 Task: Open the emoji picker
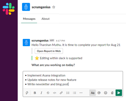(x=106, y=93)
